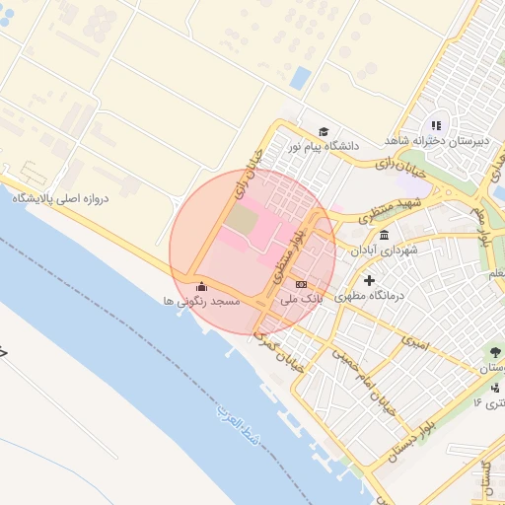
Task: Click the mosque icon for مسجد رنگونی ها
Action: [x=201, y=287]
